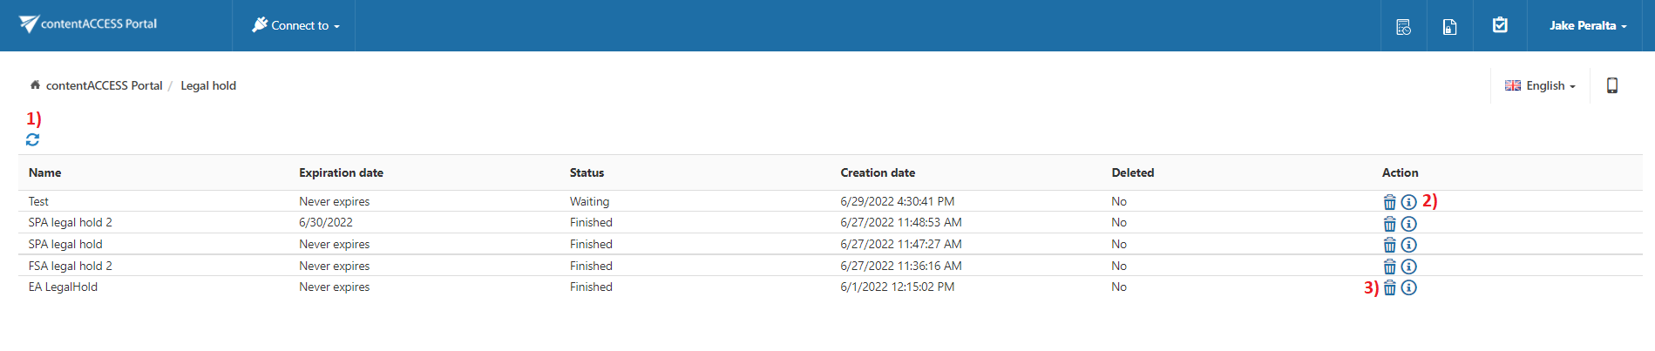Open the English language dropdown
Screen dimensions: 1655x351
pos(1540,85)
